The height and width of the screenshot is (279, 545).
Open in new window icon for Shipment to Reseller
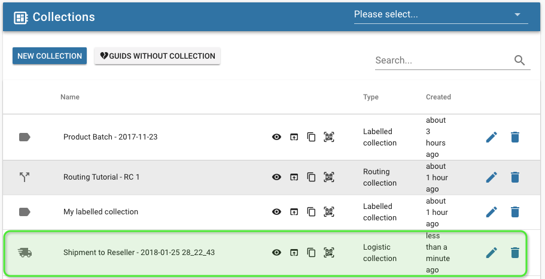[294, 253]
